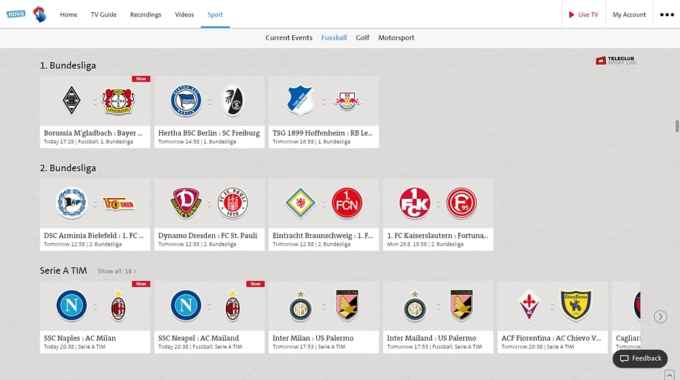Open SSC Neapel : AC Mailand title
The image size is (680, 380).
pyautogui.click(x=199, y=338)
